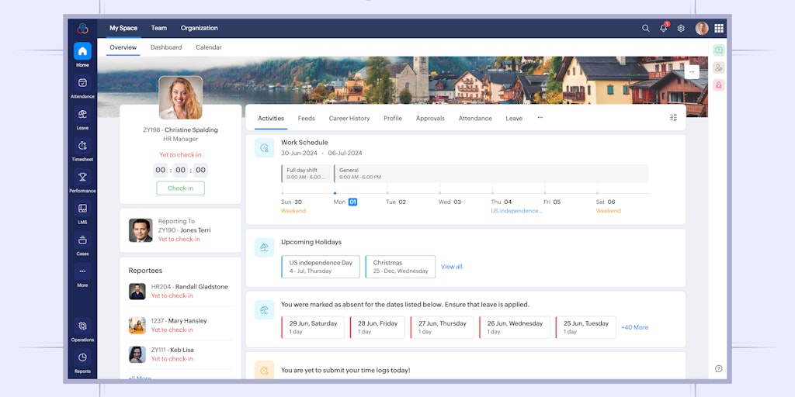This screenshot has height=397, width=795.
Task: Click the contacts icon on right rail
Action: 718,68
